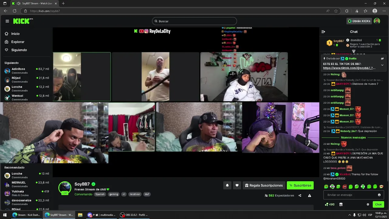Send message with green Chat button
This screenshot has width=389, height=219.
pos(378,204)
